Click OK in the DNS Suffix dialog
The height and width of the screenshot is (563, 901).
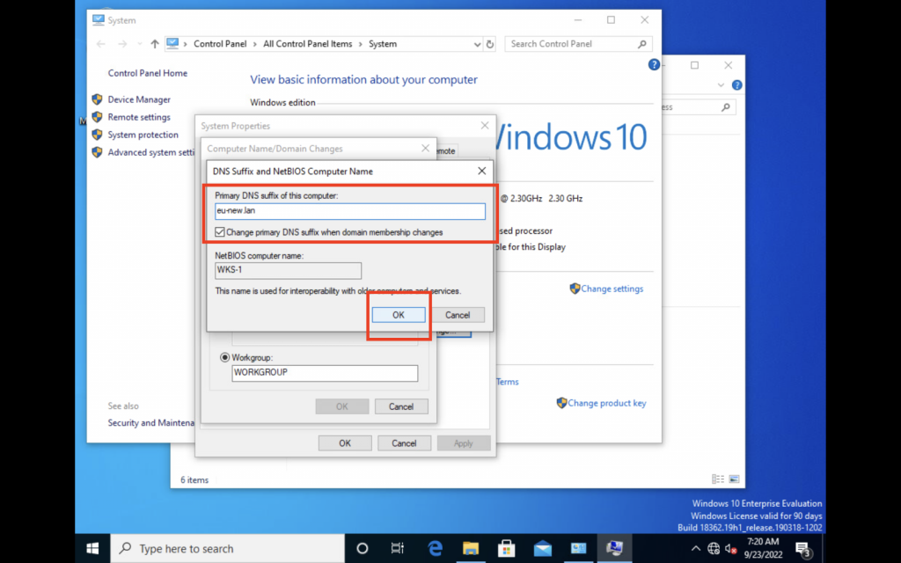[398, 315]
